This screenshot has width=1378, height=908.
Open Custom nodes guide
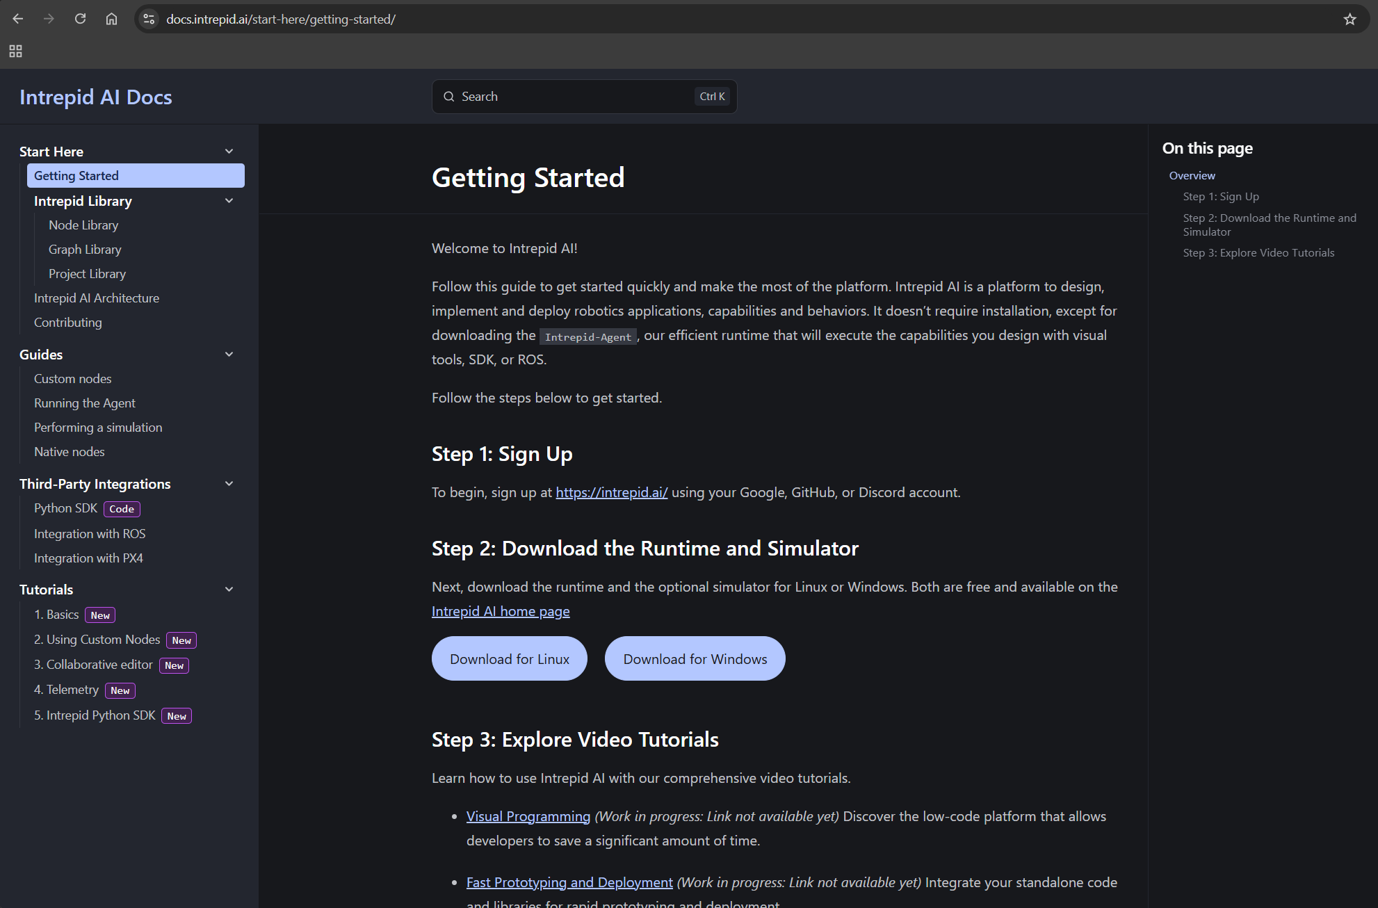73,378
